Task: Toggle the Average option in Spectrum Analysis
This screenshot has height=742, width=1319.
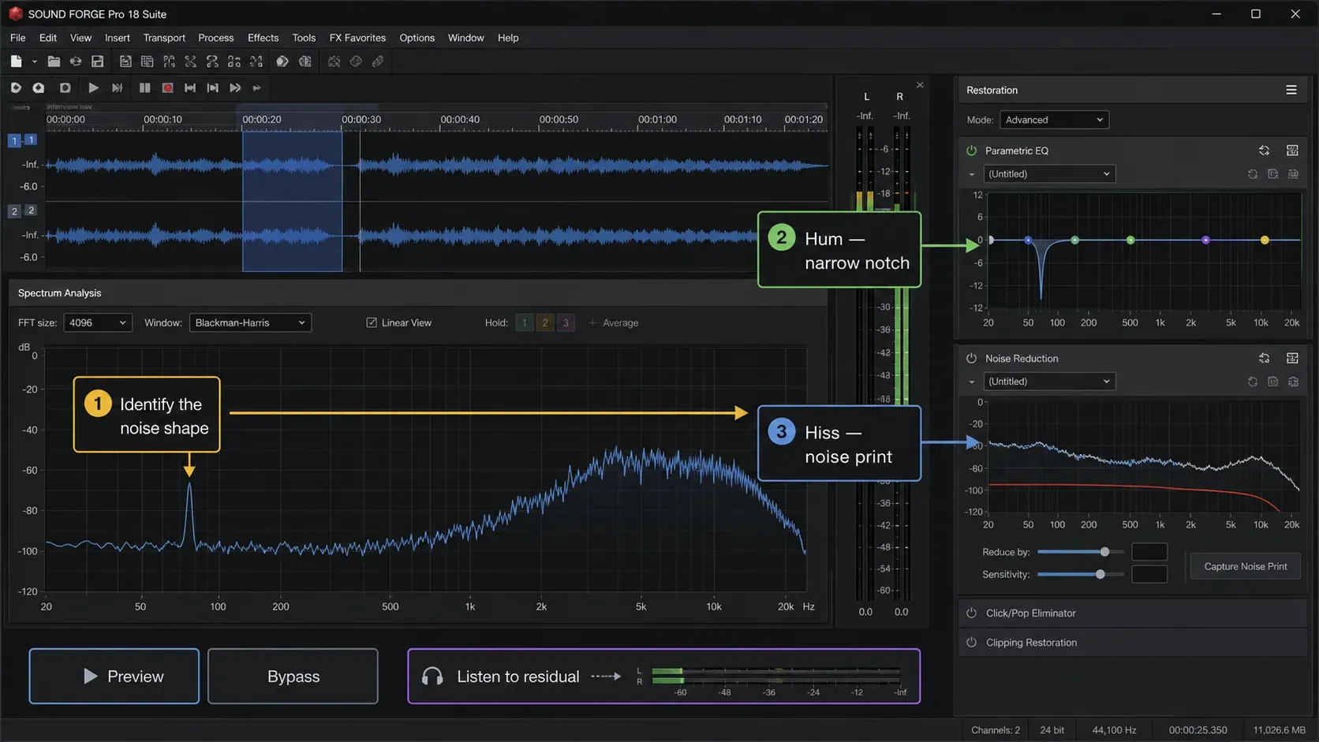Action: 614,323
